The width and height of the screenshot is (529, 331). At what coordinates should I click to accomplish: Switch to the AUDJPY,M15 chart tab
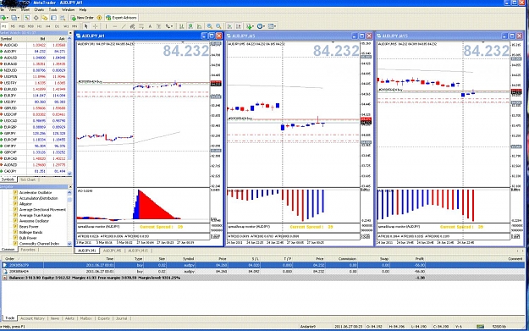(x=138, y=251)
